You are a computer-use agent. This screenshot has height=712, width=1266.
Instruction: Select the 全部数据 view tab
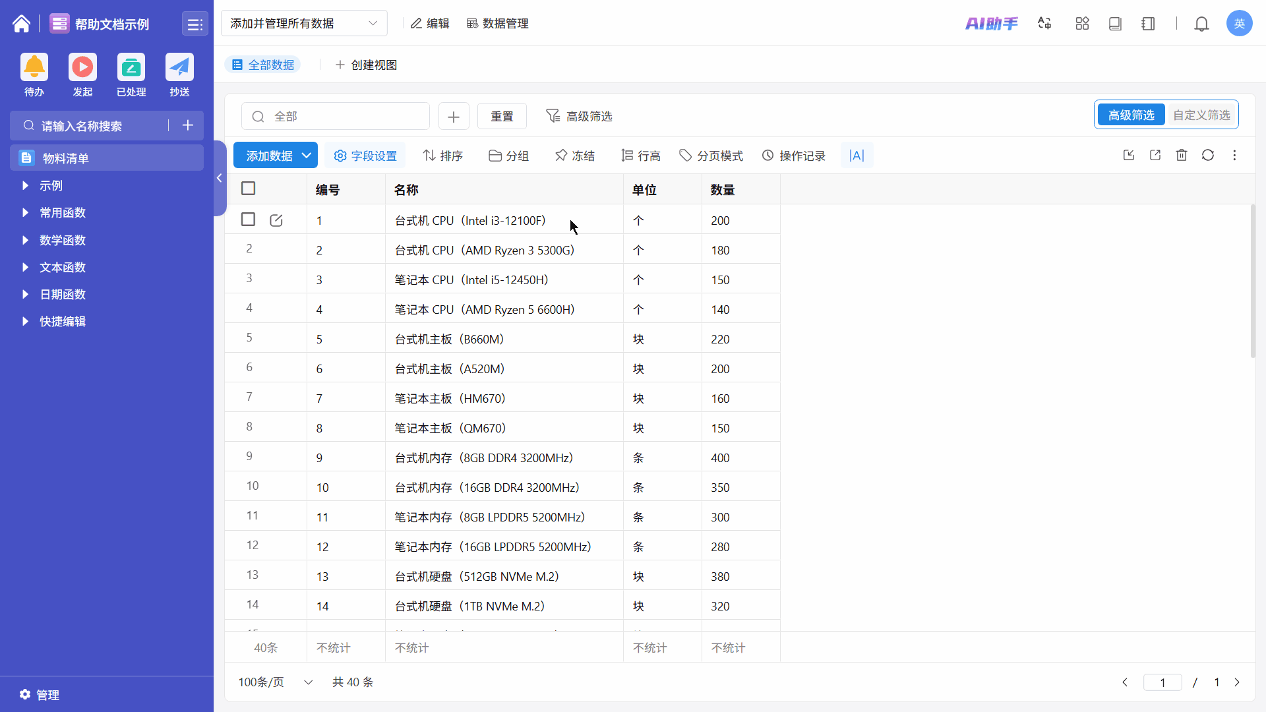point(263,65)
